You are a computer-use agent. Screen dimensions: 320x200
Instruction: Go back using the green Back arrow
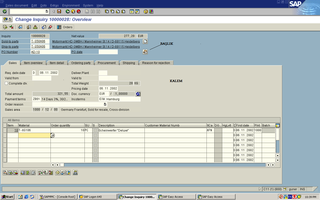click(x=68, y=11)
